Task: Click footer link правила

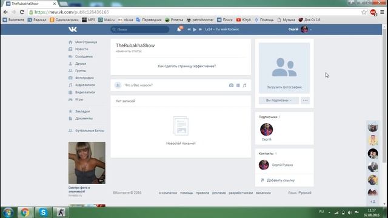Action: [202, 193]
